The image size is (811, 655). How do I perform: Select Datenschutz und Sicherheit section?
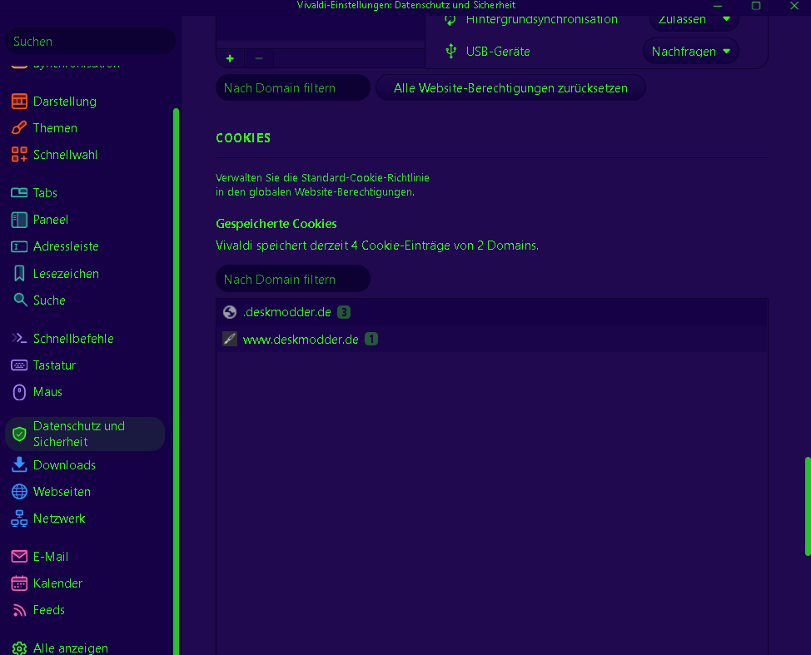pos(85,434)
